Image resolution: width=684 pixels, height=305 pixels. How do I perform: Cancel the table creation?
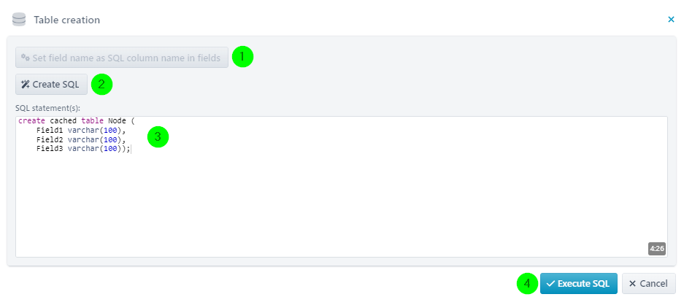click(648, 284)
